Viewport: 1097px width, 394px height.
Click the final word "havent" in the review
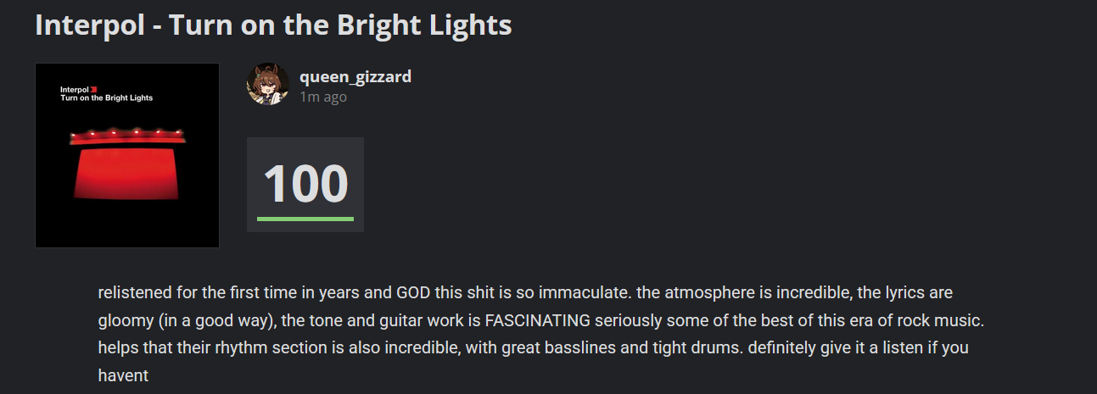point(123,375)
